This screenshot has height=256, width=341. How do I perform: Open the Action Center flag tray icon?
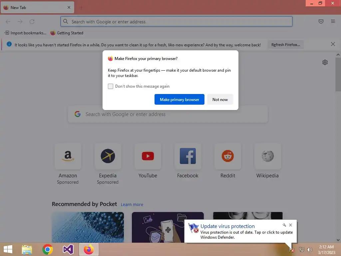tap(292, 250)
